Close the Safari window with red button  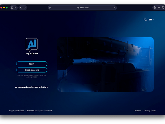tap(1, 8)
